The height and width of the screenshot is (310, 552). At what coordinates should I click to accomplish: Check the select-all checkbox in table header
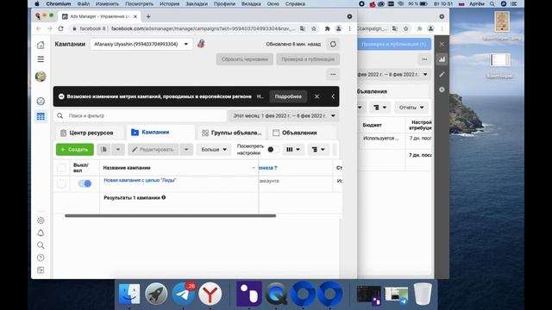[x=61, y=168]
